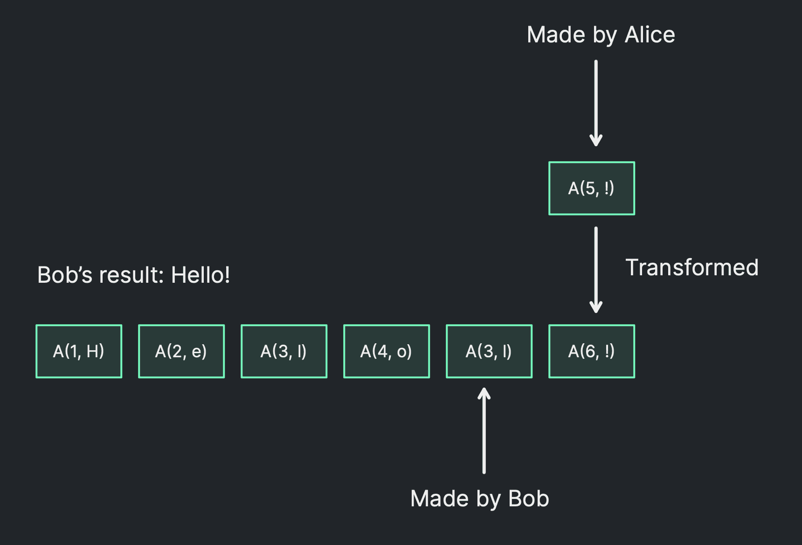Image resolution: width=802 pixels, height=545 pixels.
Task: Click the Transformed label
Action: [x=691, y=268]
